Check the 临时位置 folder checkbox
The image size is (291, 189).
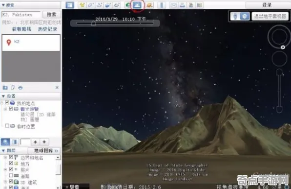point(7,126)
